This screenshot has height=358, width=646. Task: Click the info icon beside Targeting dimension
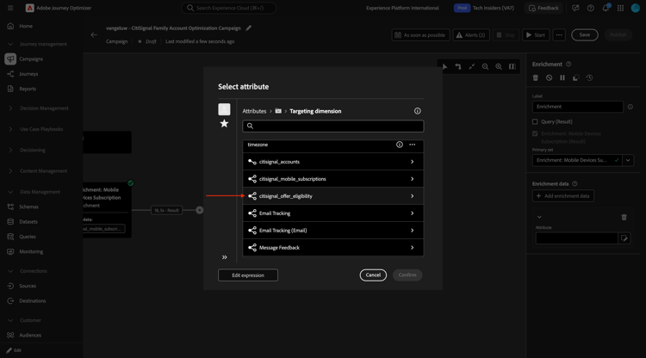418,111
